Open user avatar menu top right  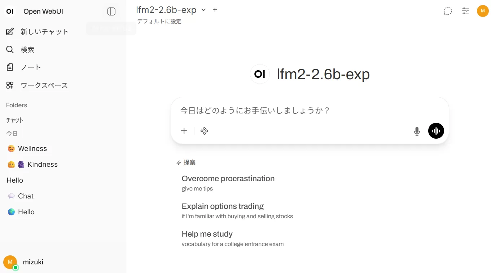coord(483,11)
